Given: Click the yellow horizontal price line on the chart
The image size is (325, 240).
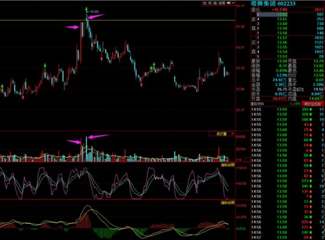Looking at the screenshot, I should 46,20.
